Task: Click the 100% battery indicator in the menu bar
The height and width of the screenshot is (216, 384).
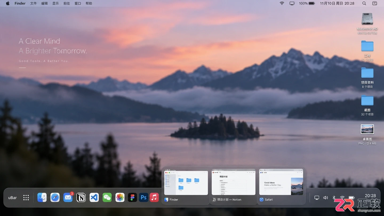Action: pos(307,3)
